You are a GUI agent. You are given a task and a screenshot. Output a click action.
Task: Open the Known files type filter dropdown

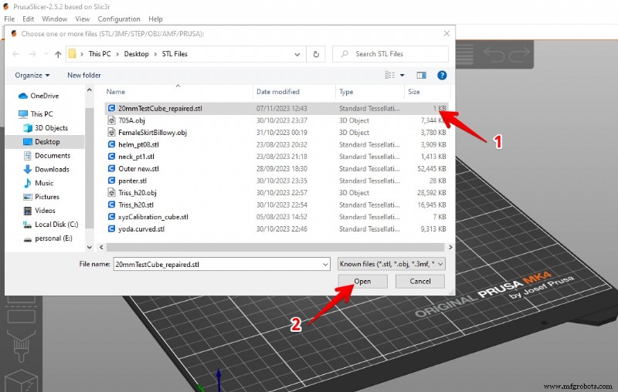click(392, 264)
